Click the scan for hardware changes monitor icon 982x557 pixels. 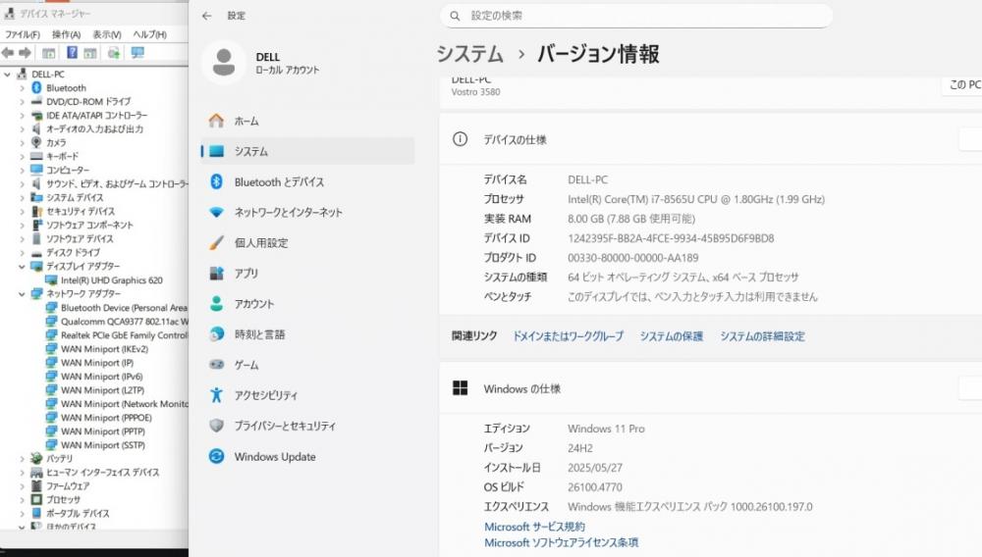pyautogui.click(x=137, y=53)
